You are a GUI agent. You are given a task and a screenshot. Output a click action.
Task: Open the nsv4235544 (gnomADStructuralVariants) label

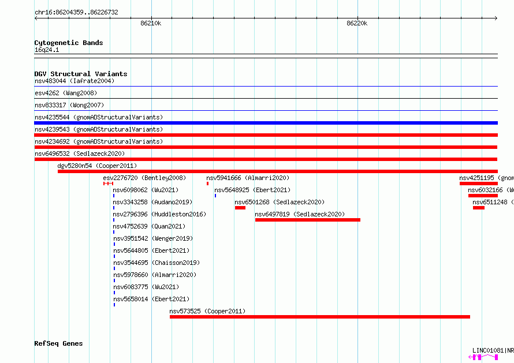click(99, 117)
